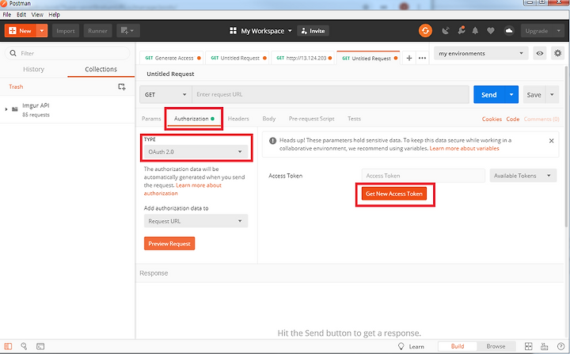Select the Tests tab
Image resolution: width=570 pixels, height=354 pixels.
click(x=354, y=119)
